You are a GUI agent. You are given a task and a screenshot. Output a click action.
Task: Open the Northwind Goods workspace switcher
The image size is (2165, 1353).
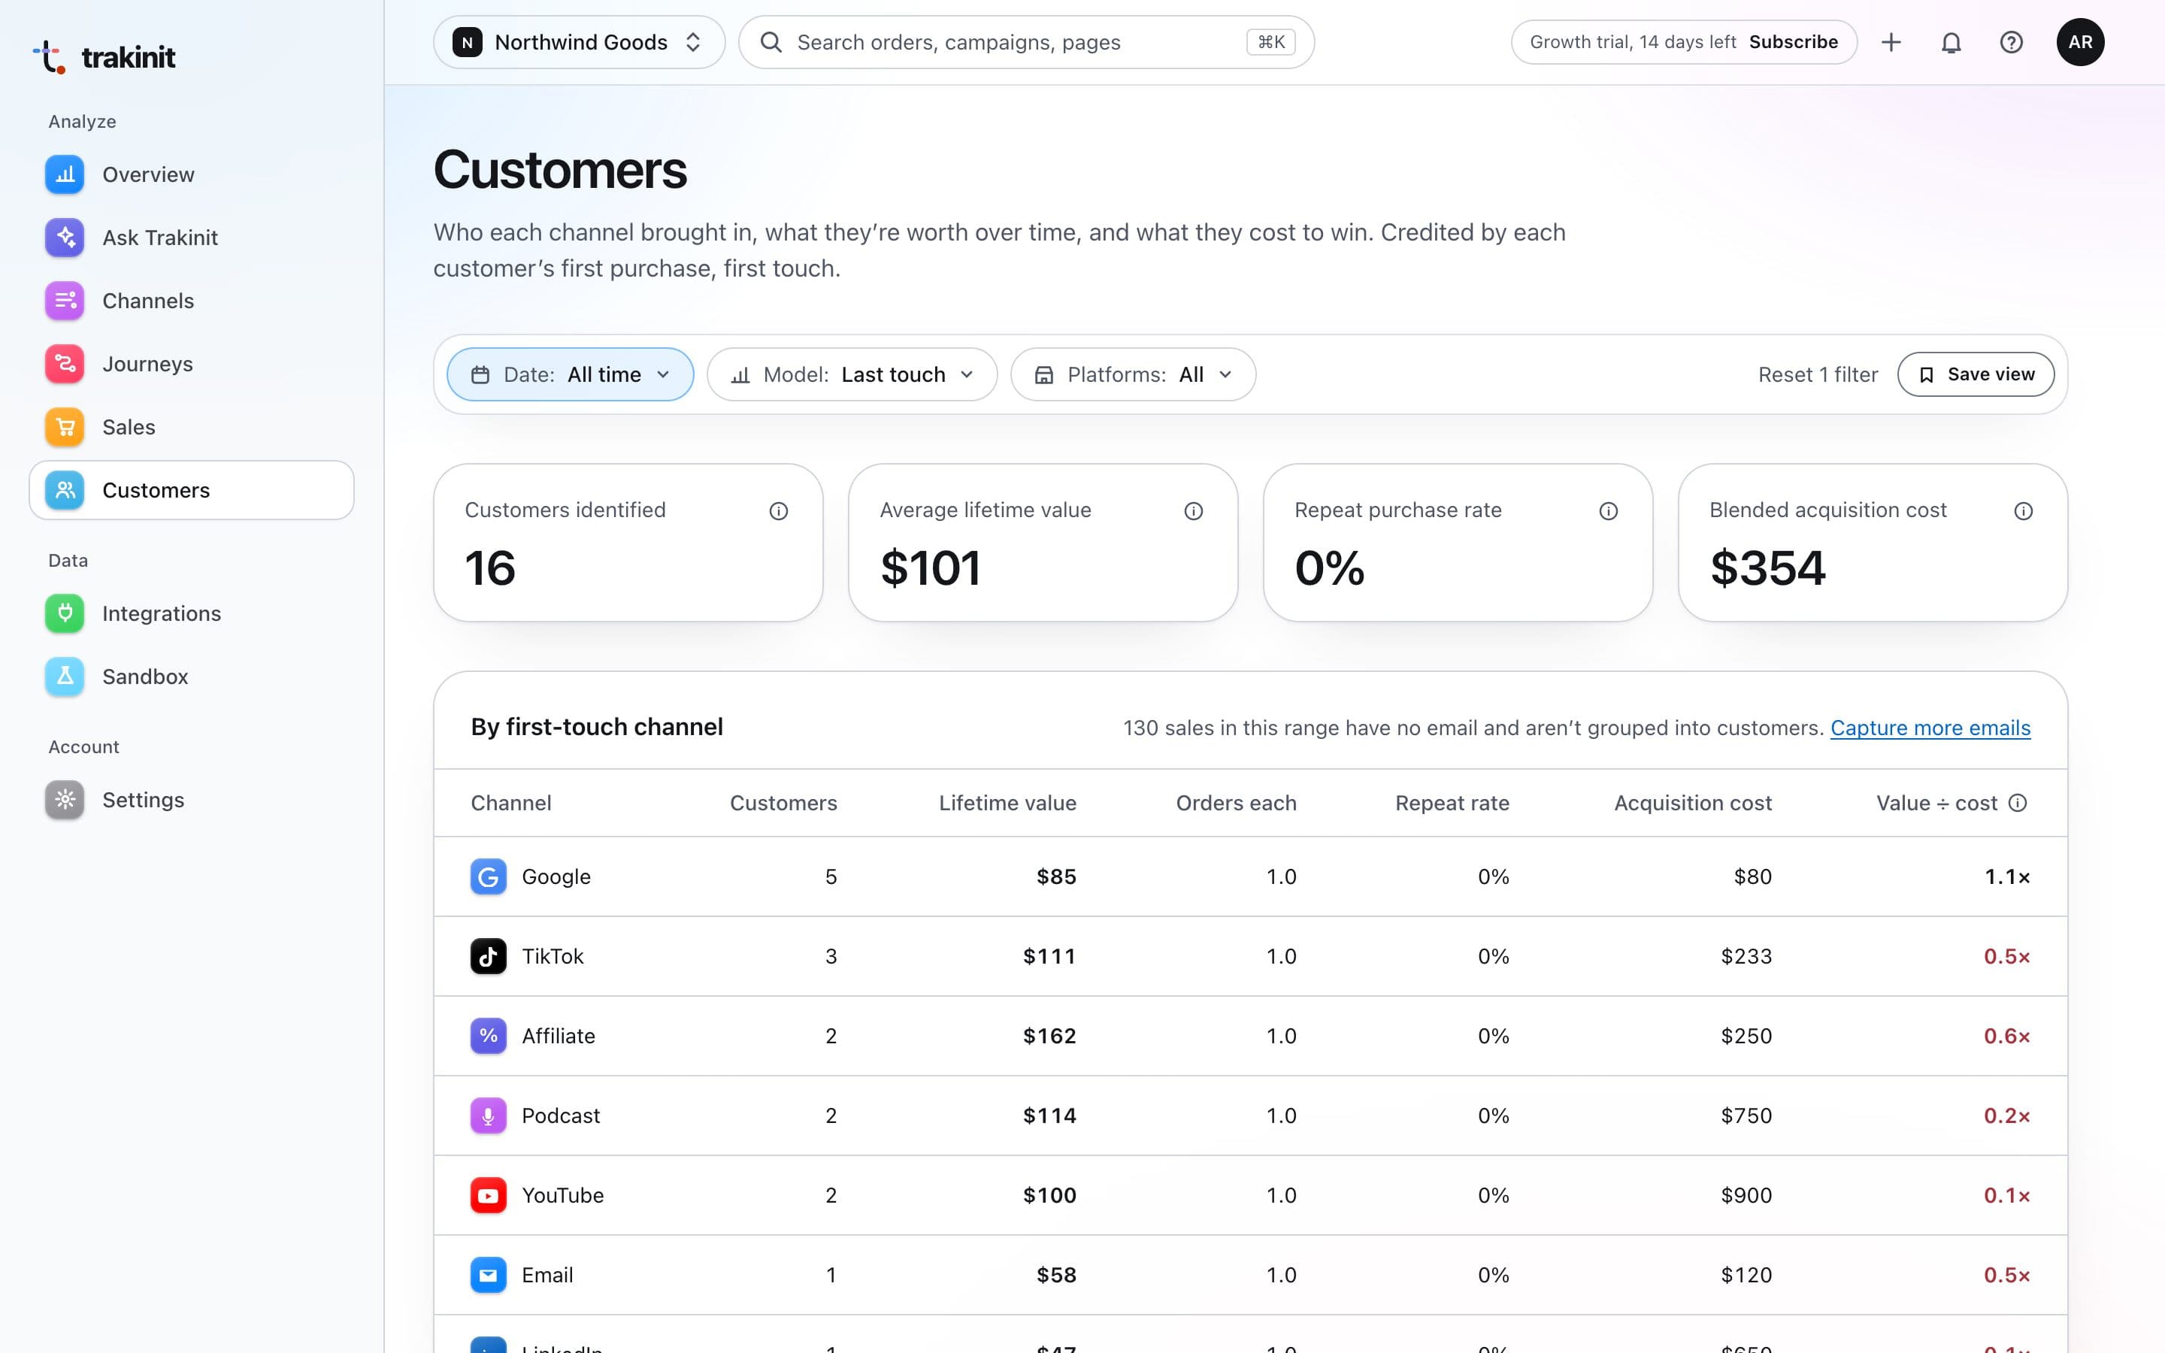pyautogui.click(x=579, y=42)
